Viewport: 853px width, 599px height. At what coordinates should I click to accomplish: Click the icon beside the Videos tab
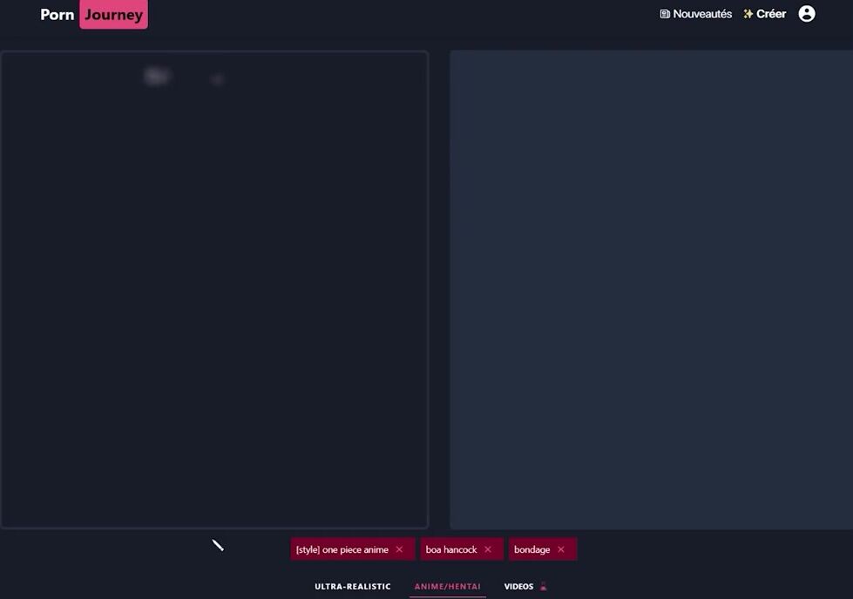point(544,587)
